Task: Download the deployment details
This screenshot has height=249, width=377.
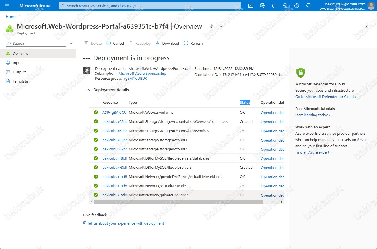Action: (167, 43)
